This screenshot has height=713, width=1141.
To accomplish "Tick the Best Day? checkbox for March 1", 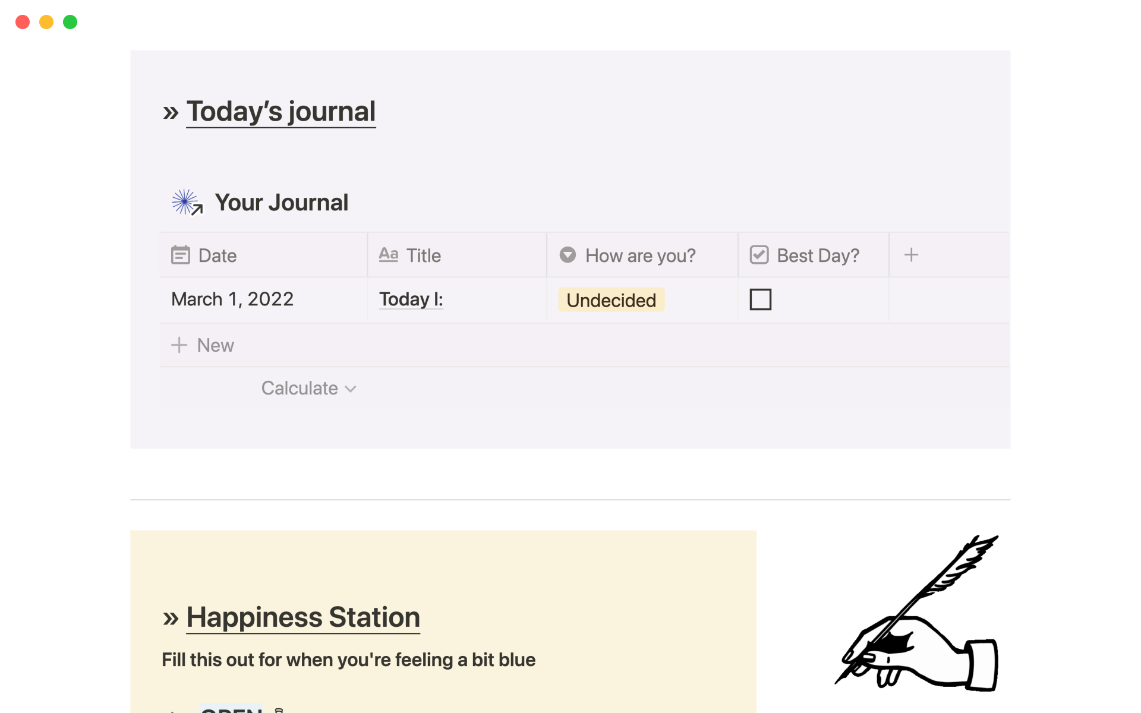I will [760, 299].
